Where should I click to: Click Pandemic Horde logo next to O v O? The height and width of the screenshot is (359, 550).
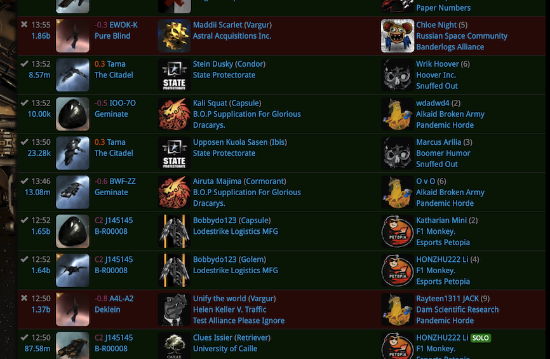(x=398, y=193)
